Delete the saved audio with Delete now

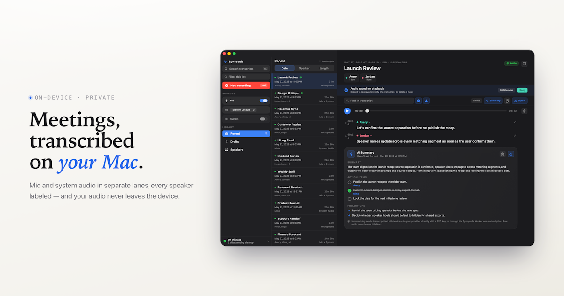(506, 90)
